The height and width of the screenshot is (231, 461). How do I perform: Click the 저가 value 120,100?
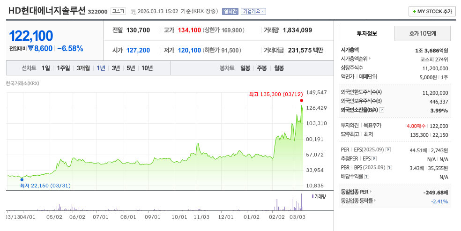pyautogui.click(x=189, y=50)
